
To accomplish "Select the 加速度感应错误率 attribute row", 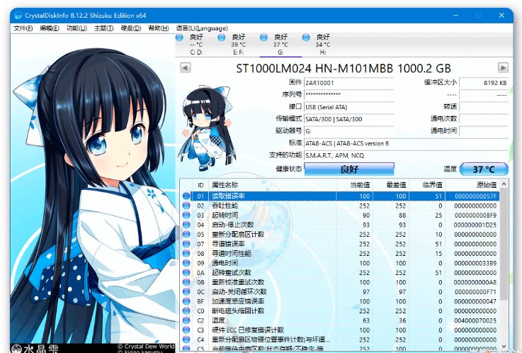I will click(x=340, y=301).
